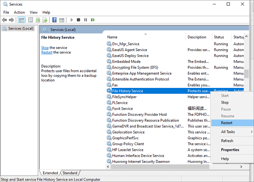This screenshot has height=182, width=254.
Task: Click the Stop the service link
Action: (45, 48)
